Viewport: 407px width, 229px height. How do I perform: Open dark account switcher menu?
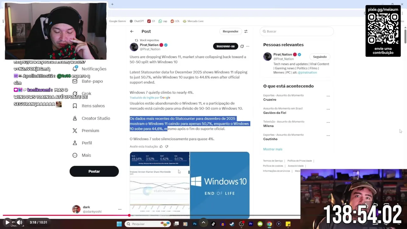[x=120, y=209]
